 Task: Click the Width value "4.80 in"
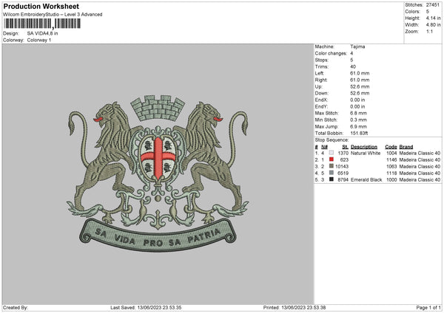click(433, 25)
